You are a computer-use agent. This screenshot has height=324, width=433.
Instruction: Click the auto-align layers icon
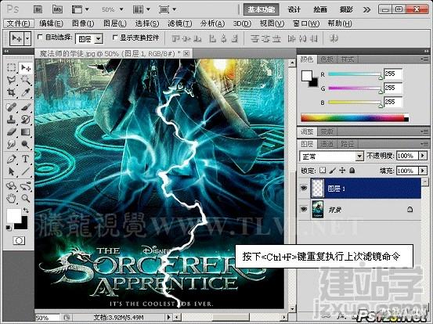click(334, 38)
